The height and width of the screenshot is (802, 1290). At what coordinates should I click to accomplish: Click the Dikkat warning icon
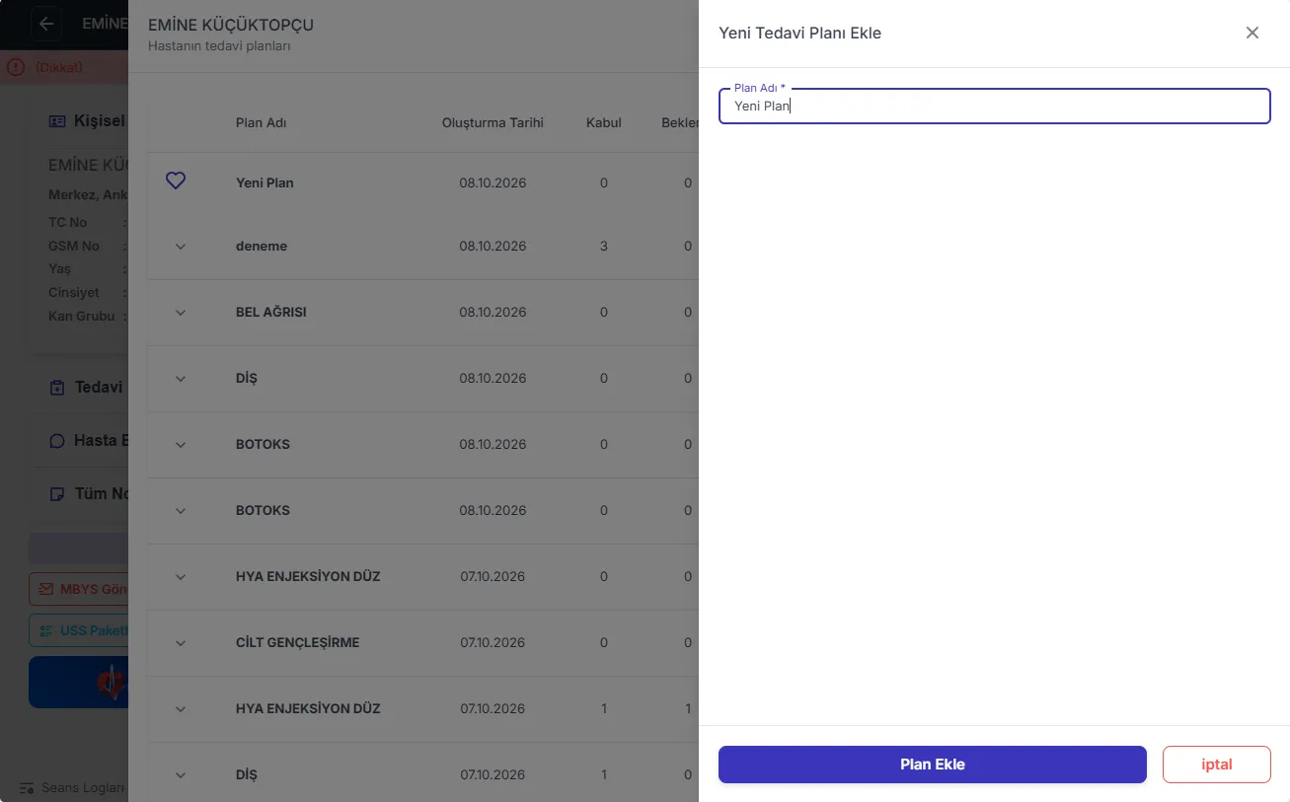16,67
